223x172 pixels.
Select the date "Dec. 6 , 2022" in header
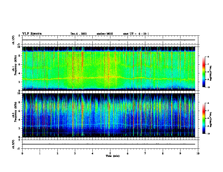pyautogui.click(x=79, y=34)
